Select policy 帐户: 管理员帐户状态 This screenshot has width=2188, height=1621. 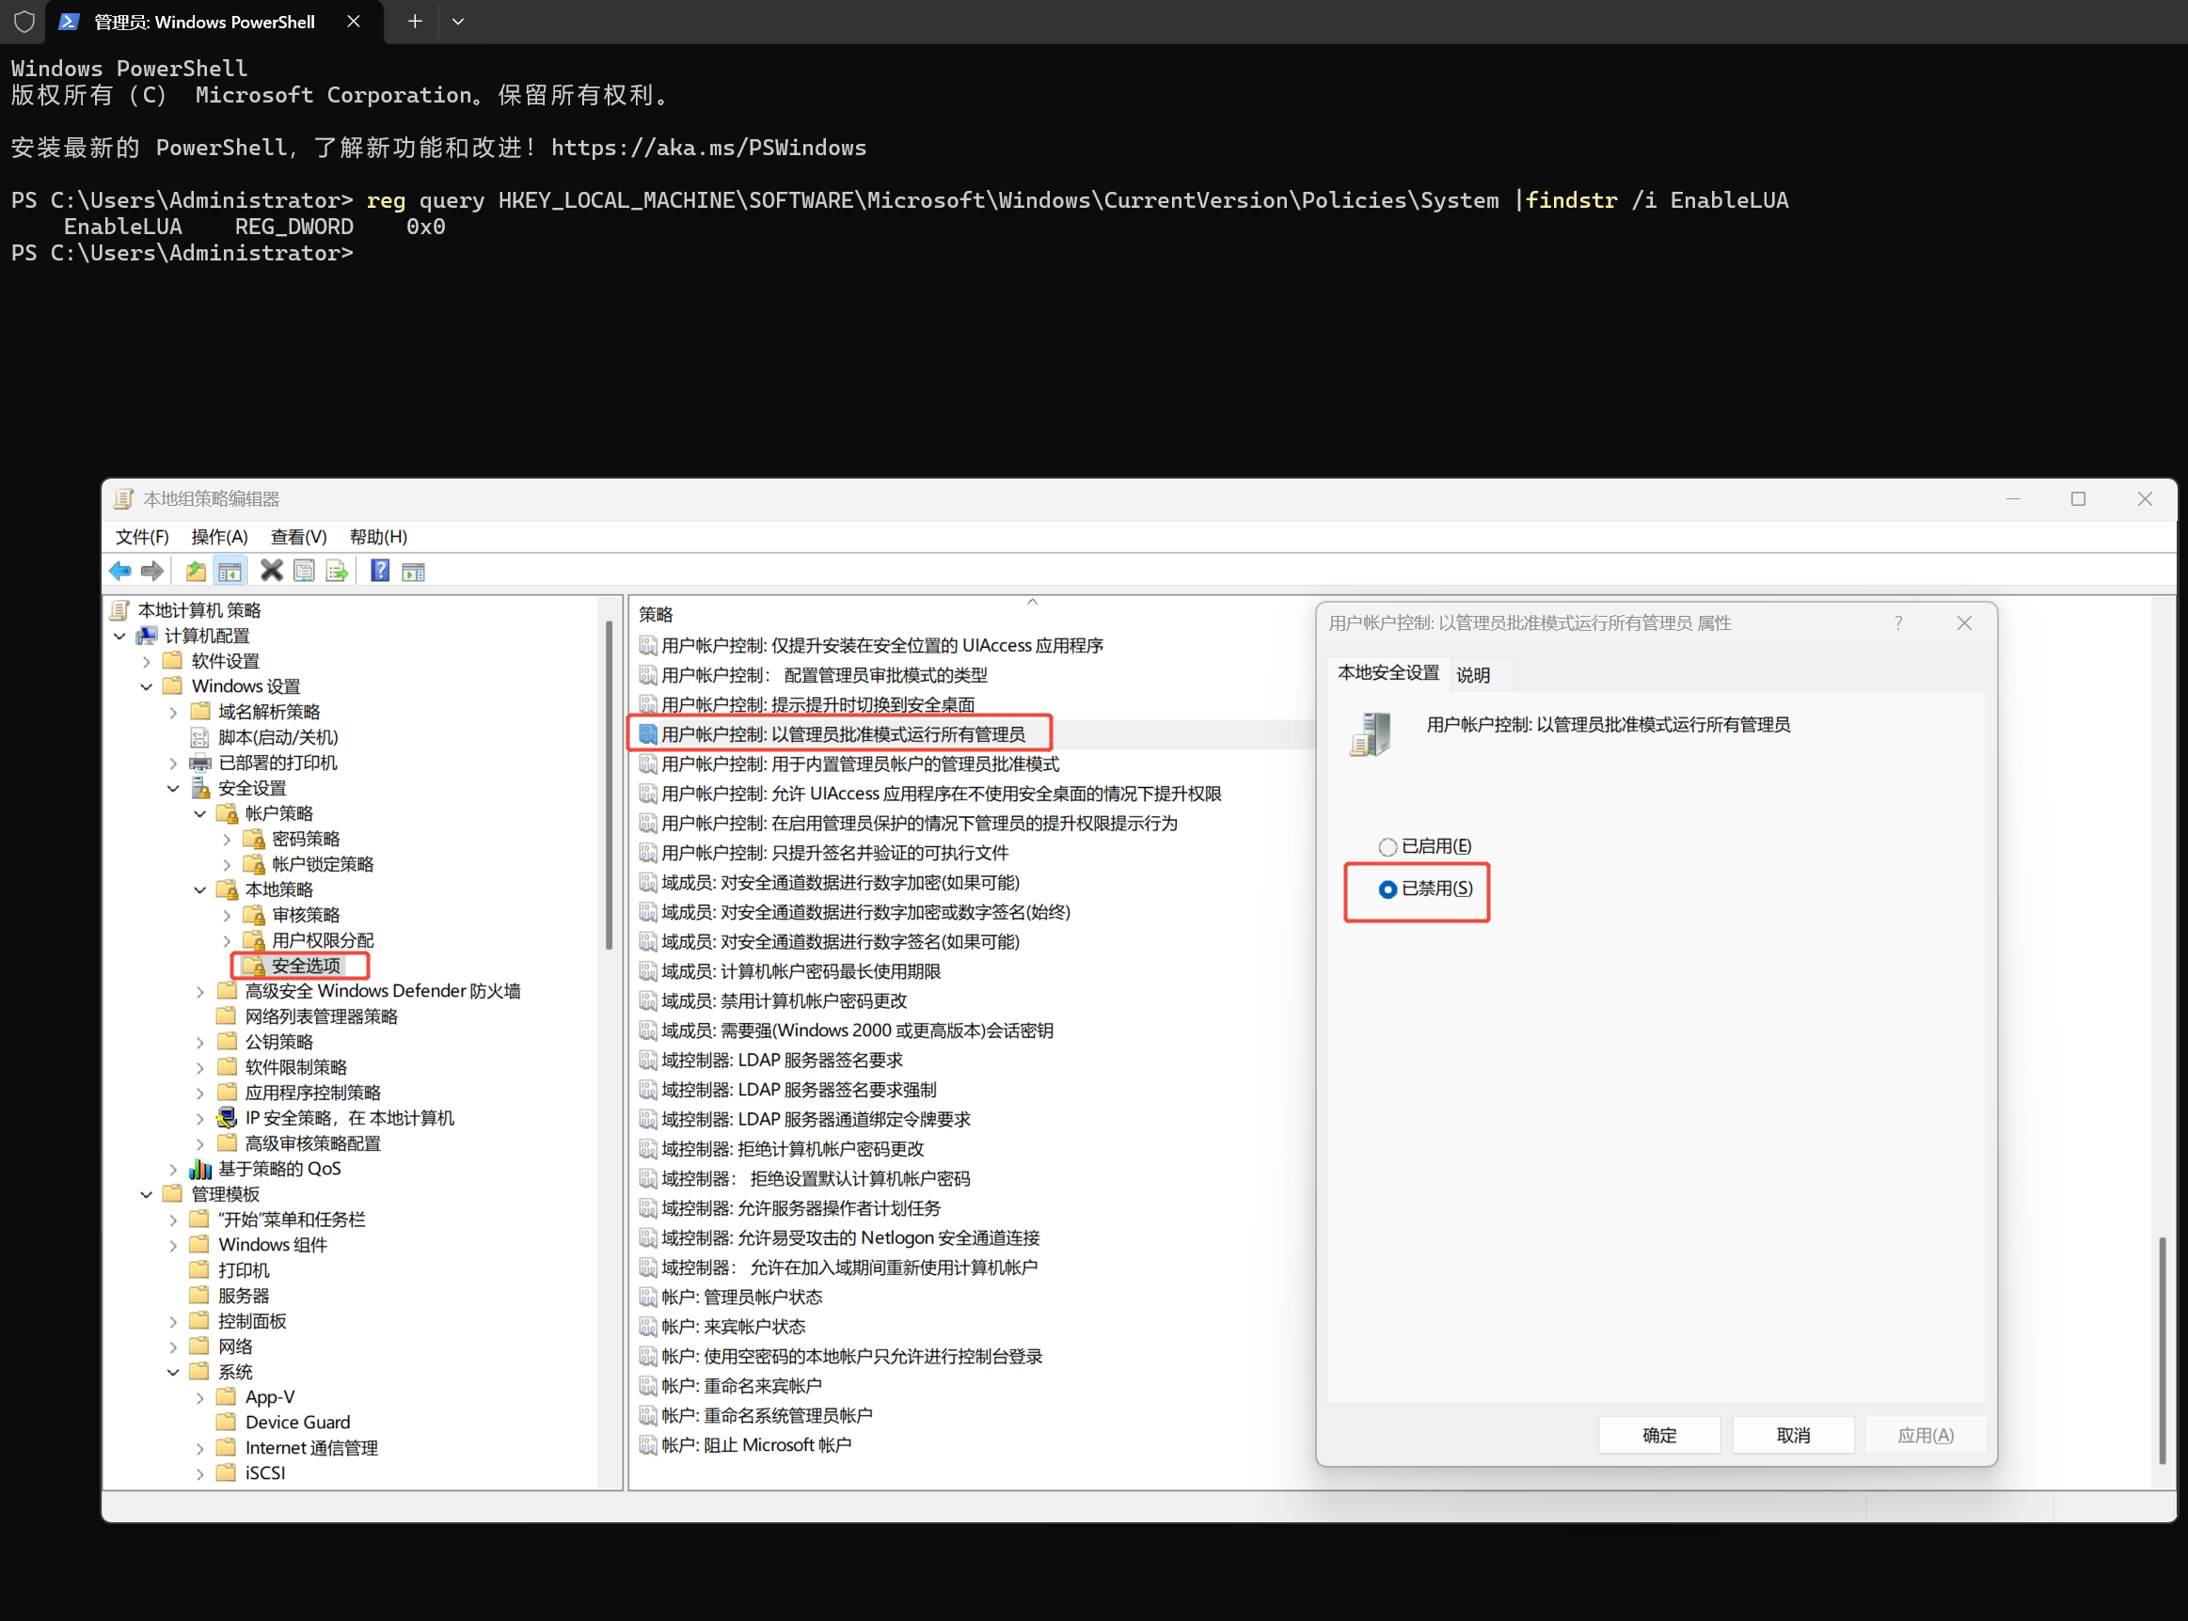741,1298
